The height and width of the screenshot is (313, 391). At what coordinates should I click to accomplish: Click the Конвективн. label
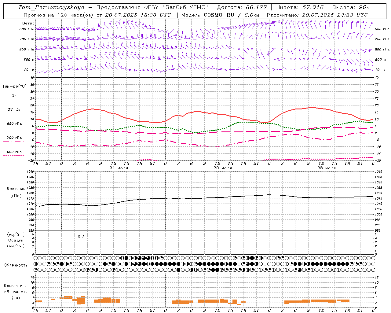click(x=16, y=286)
